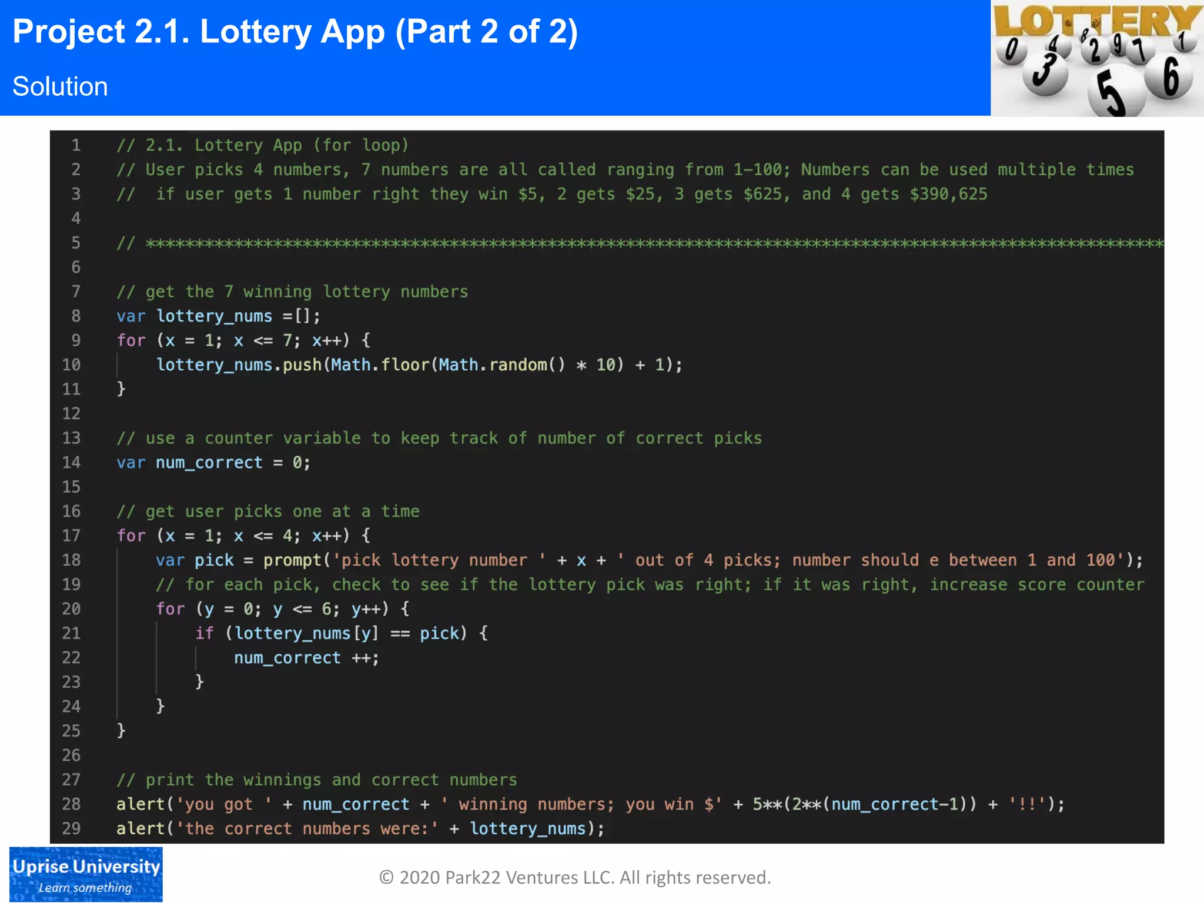Click the Solution subtitle
The height and width of the screenshot is (903, 1204).
click(x=60, y=86)
